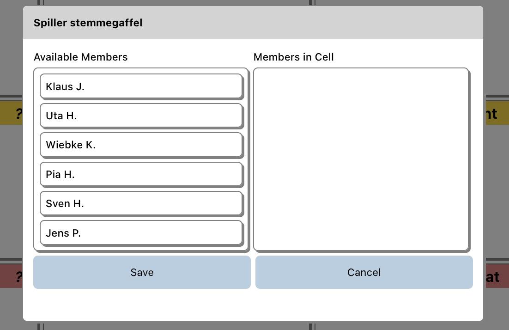Click the Members in Cell heading
Viewport: 509px width, 330px height.
point(294,57)
